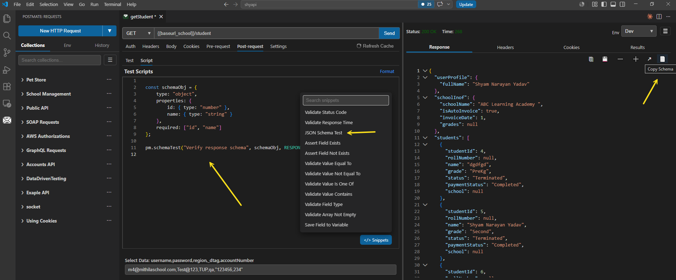Click the Search snippets field
The width and height of the screenshot is (676, 280).
tap(346, 100)
